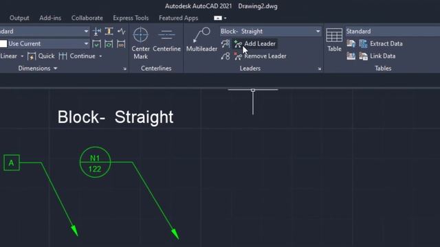
Task: Switch to the Add-ins tab
Action: click(50, 18)
